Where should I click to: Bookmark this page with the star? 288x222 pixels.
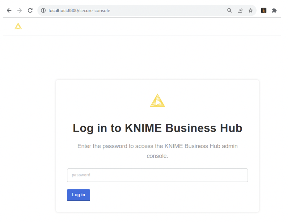[x=250, y=10]
